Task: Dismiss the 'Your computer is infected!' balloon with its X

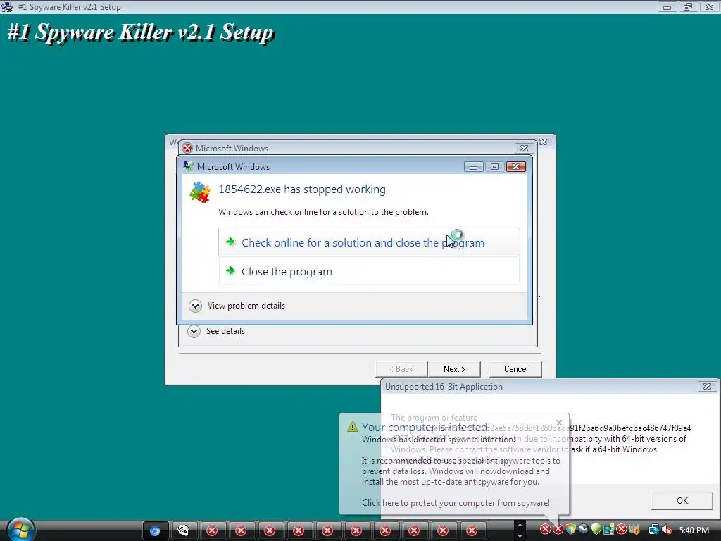Action: coord(559,423)
